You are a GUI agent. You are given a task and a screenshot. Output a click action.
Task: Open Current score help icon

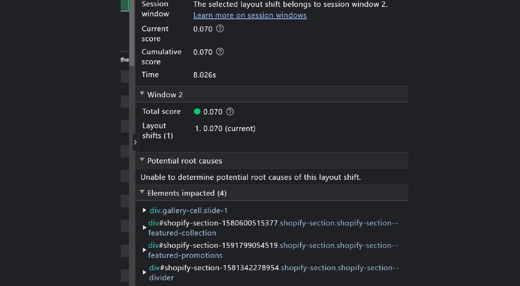coord(220,29)
